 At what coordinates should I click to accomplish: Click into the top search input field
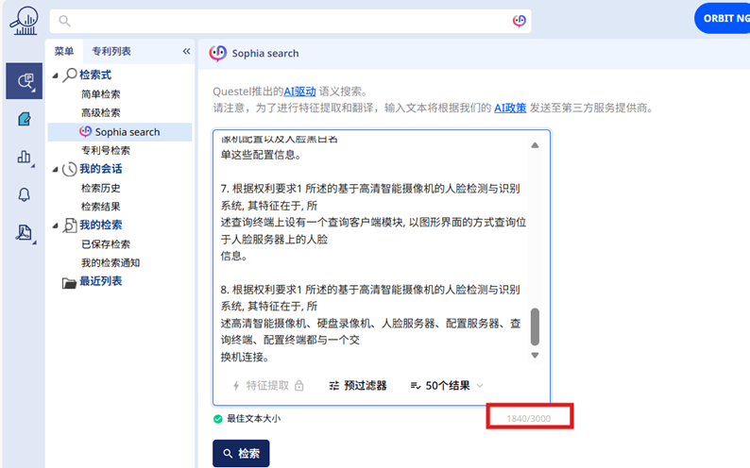click(x=290, y=21)
